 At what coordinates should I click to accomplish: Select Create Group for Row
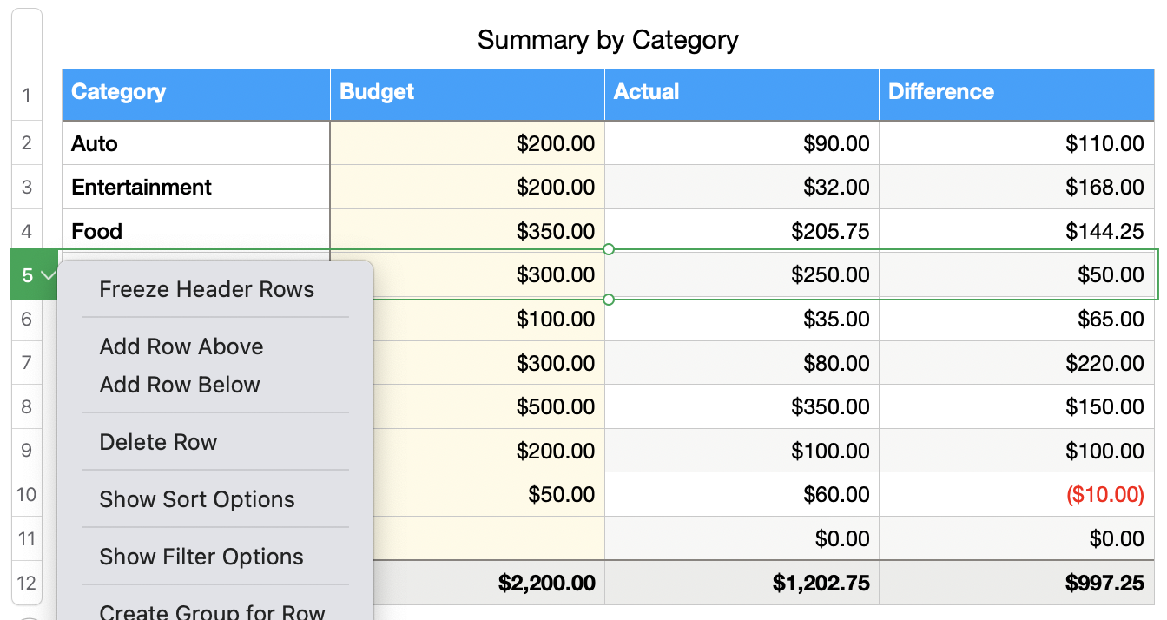tap(212, 610)
